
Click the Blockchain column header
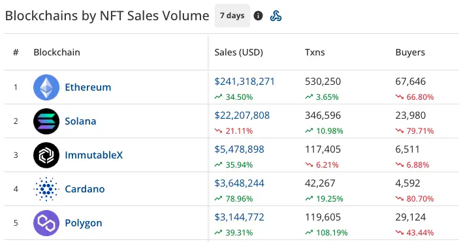[57, 52]
